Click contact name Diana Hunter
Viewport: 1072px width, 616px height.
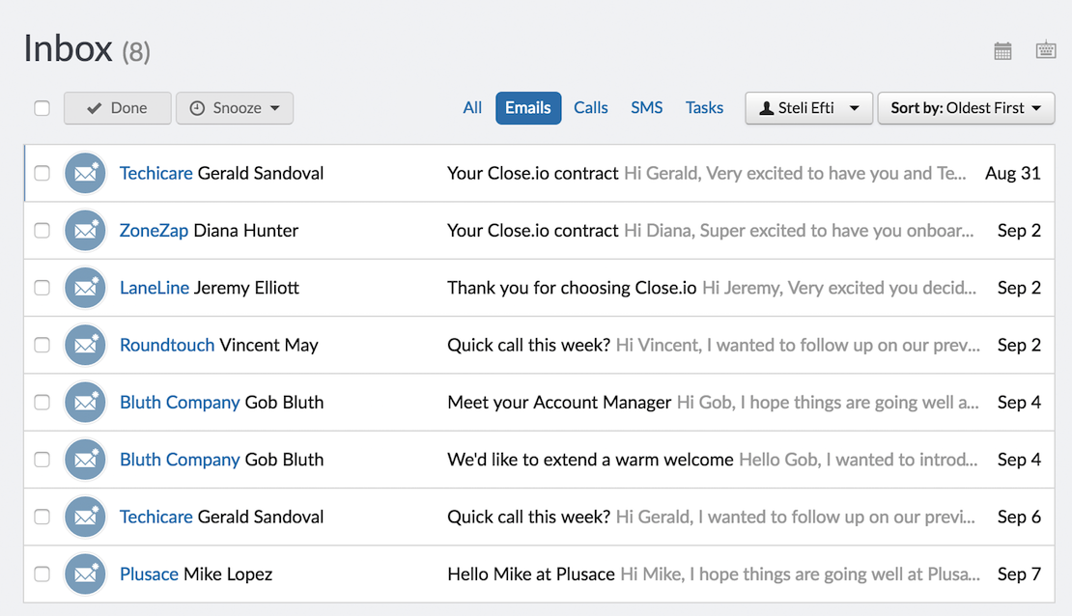tap(246, 231)
